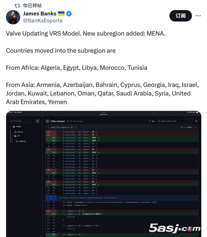This screenshot has height=237, width=207.
Task: Click the file filter options icon
Action: point(38,121)
